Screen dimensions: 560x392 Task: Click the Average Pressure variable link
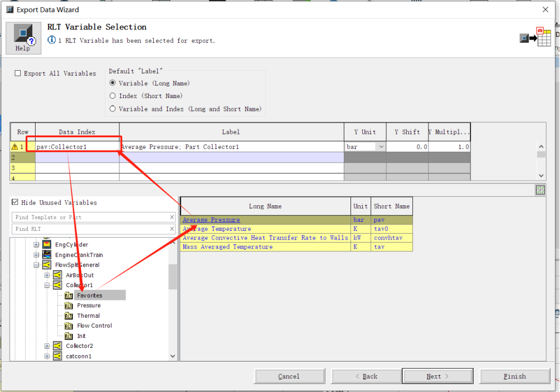(x=211, y=220)
